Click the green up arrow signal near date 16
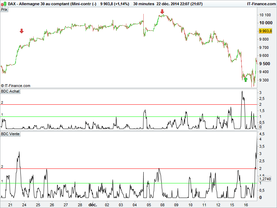 245,80
